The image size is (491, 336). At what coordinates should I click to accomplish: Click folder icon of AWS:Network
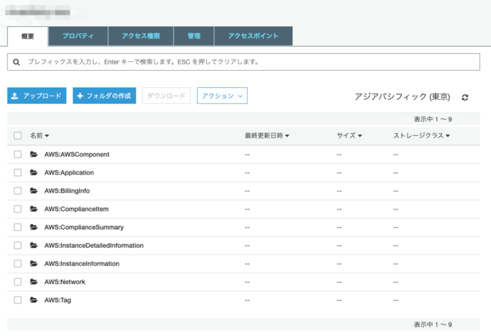tap(34, 281)
